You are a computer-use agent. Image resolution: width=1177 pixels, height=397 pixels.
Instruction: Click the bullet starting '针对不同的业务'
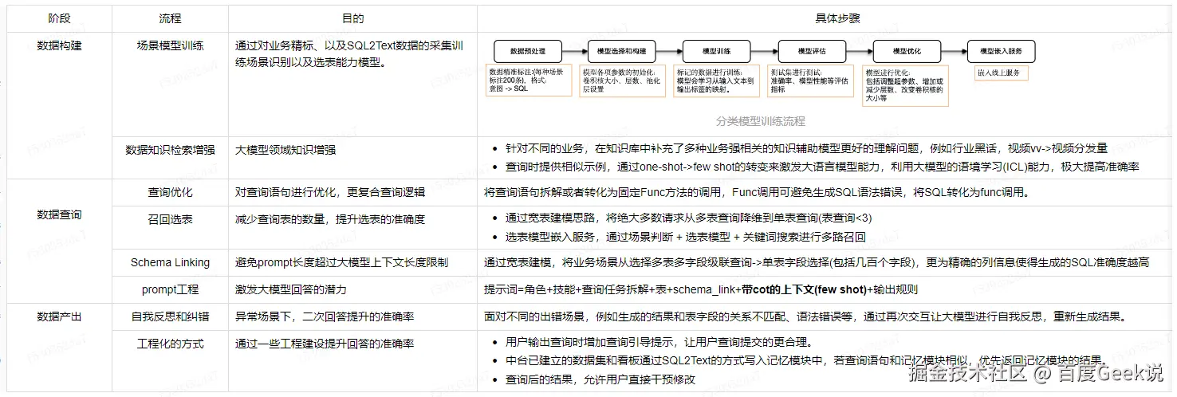click(806, 148)
